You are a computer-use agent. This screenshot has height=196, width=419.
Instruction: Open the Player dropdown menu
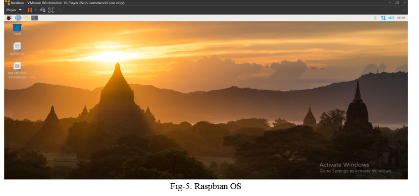tap(14, 10)
